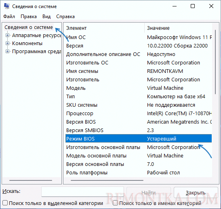The image size is (221, 209).
Task: Minimize the Сведения о системе window
Action: click(x=175, y=6)
